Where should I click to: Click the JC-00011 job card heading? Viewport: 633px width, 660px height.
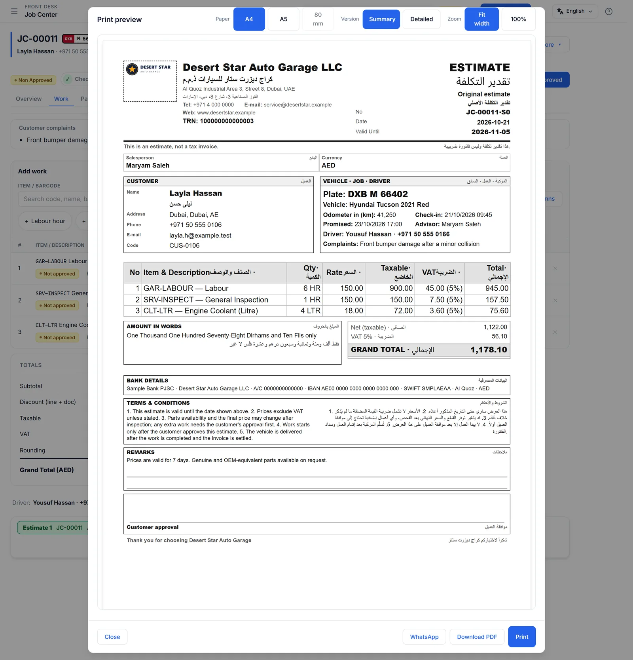pos(37,38)
